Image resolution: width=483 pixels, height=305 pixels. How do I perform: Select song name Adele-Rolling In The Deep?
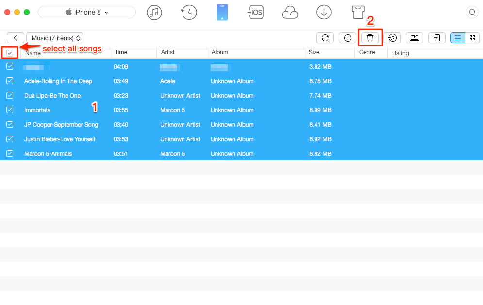click(x=58, y=81)
